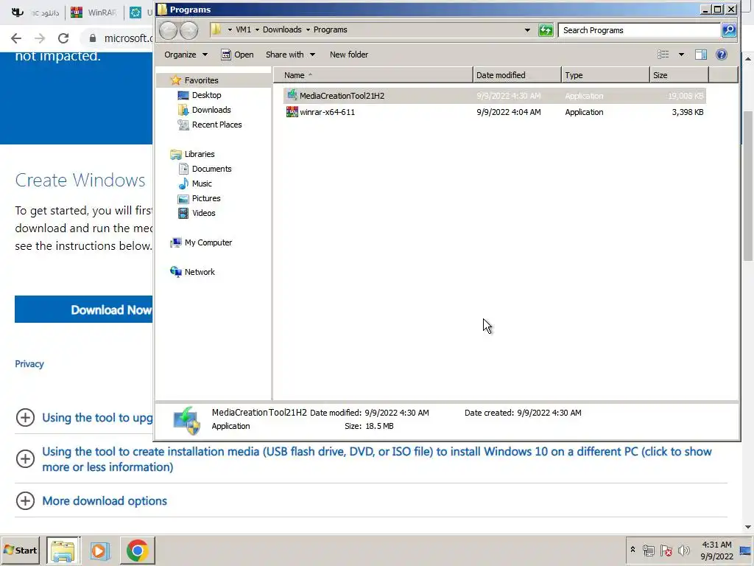This screenshot has width=754, height=566.
Task: Click Open in the Explorer toolbar
Action: 238,55
